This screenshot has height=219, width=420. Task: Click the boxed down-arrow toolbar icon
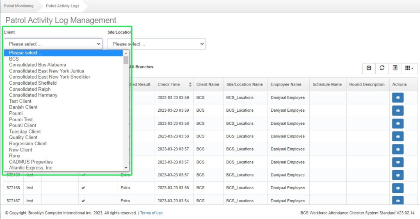[369, 68]
